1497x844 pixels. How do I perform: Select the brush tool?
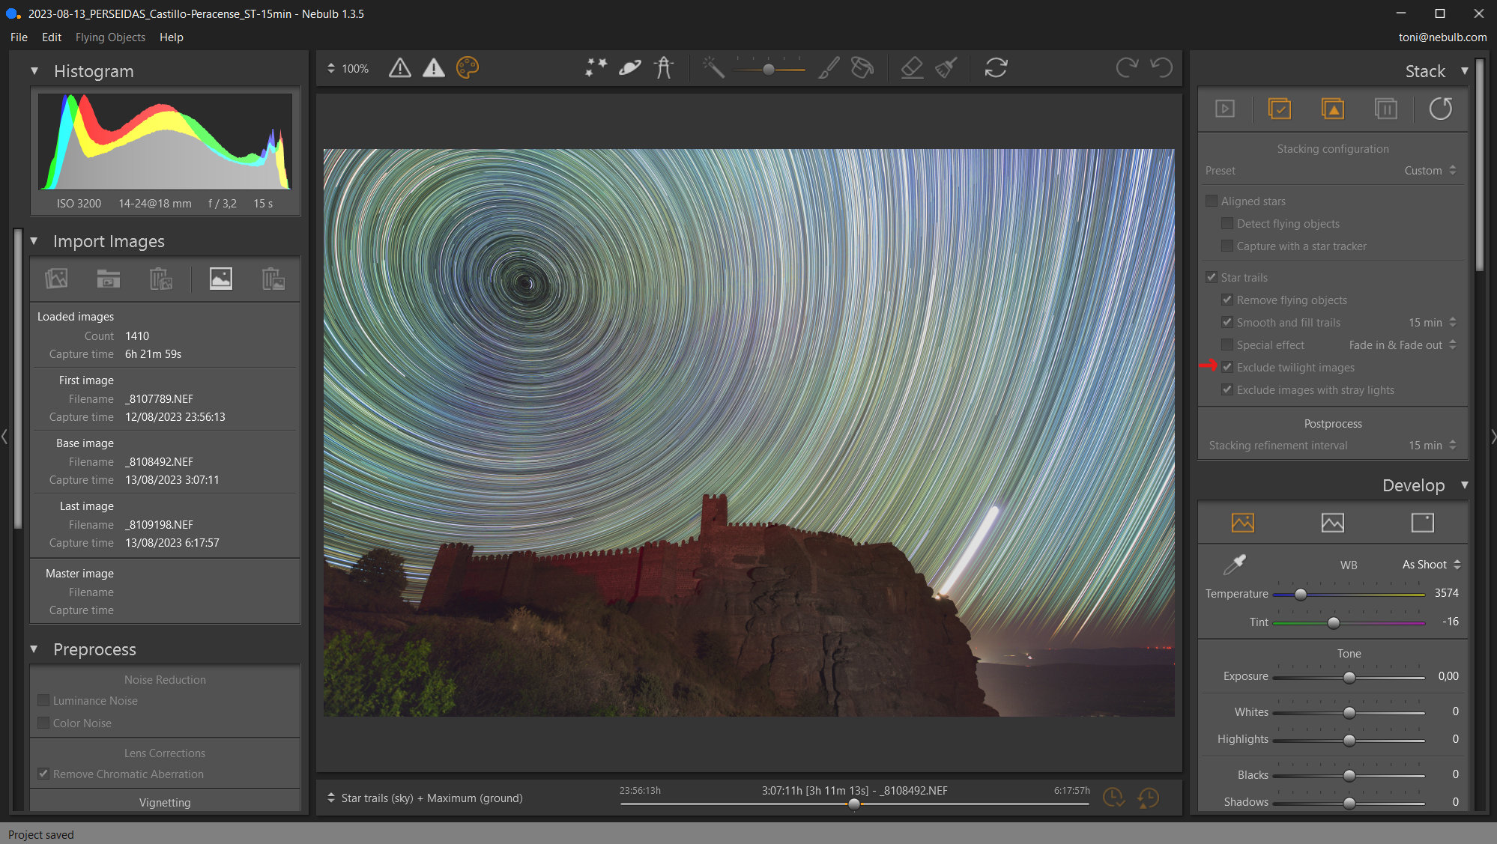point(829,68)
